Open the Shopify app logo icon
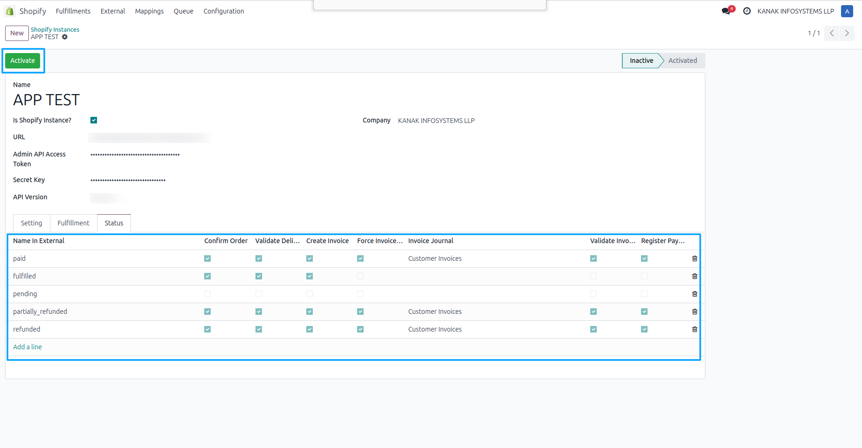Screen dimensions: 862x448 10,11
